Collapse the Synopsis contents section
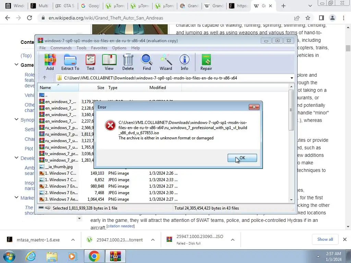 pyautogui.click(x=16, y=119)
